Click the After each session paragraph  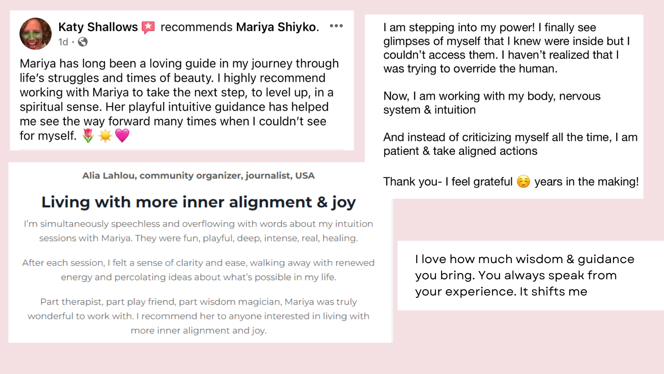pyautogui.click(x=198, y=270)
